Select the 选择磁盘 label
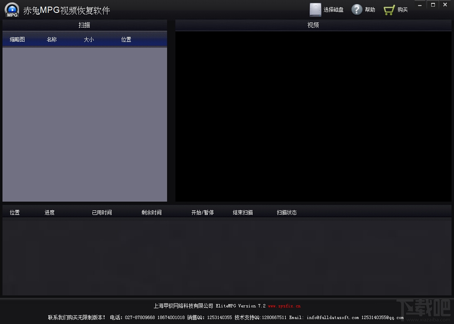The height and width of the screenshot is (324, 454). 333,10
